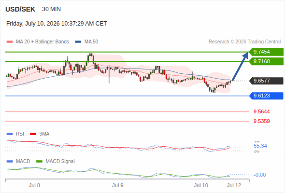Click the Jul 9 date axis marker
Screen dimensions: 285x193
click(117, 185)
